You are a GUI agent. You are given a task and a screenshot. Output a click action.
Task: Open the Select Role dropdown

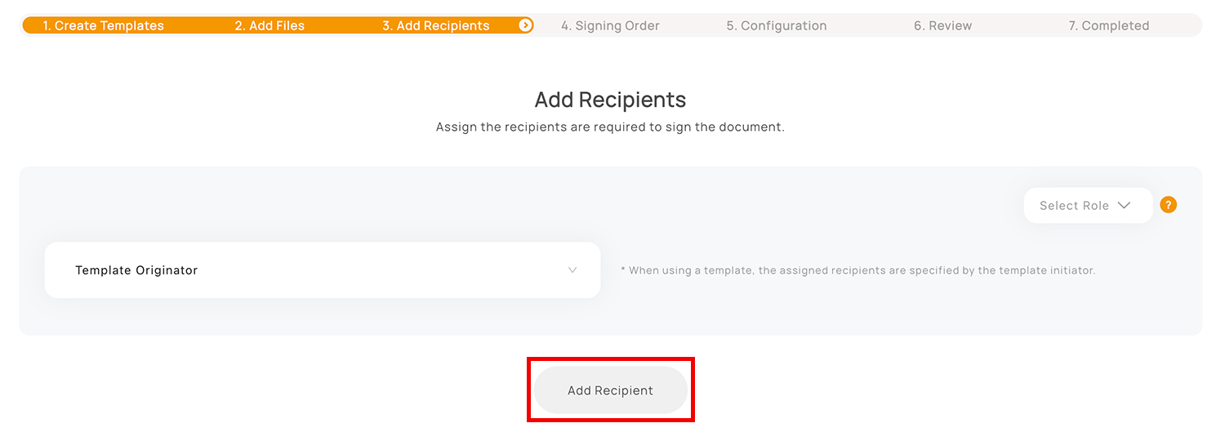(1088, 205)
